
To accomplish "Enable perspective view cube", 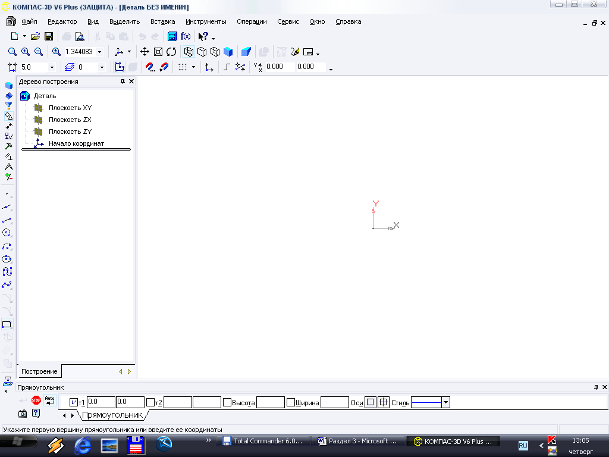I will click(246, 52).
